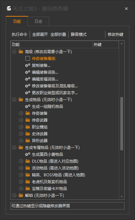Click the folder icon of 职业模组
The width and height of the screenshot is (135, 220).
(28, 127)
